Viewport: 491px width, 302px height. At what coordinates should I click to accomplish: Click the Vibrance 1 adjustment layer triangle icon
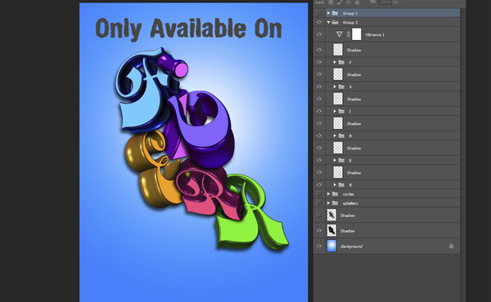[339, 34]
